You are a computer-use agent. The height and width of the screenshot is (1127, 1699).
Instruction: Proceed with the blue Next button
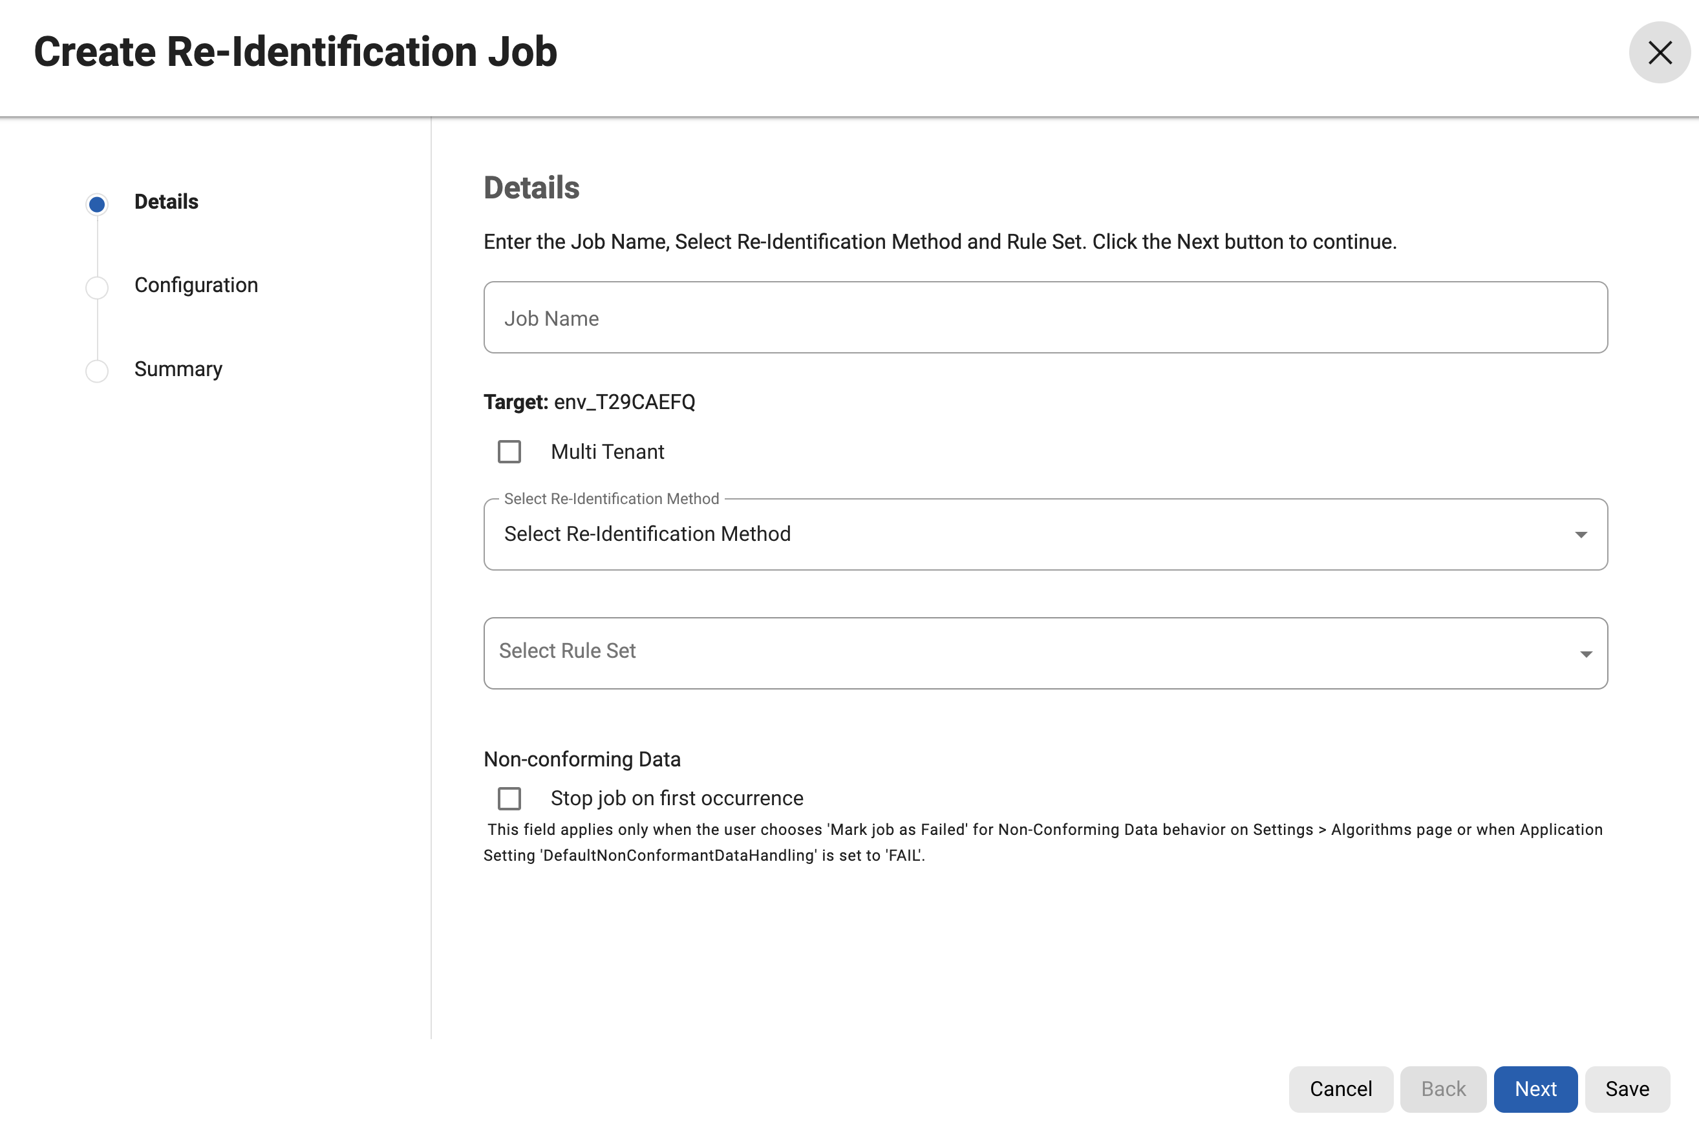[x=1535, y=1089]
